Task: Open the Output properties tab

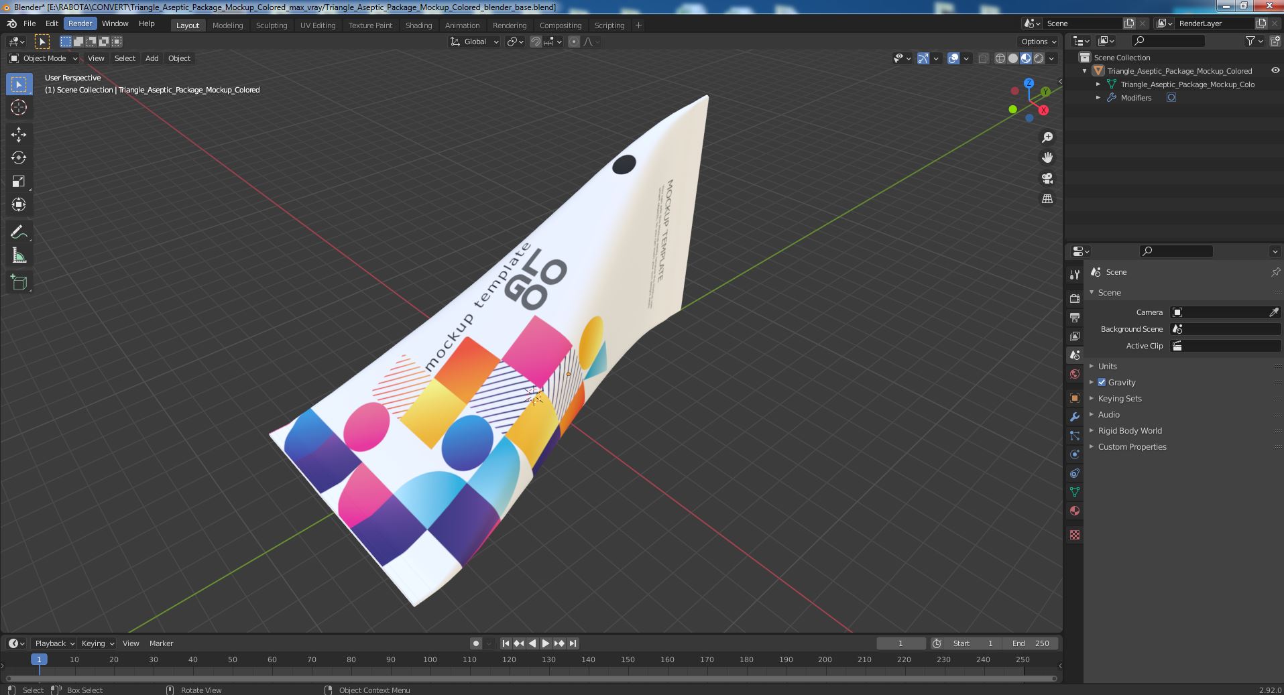Action: point(1075,317)
